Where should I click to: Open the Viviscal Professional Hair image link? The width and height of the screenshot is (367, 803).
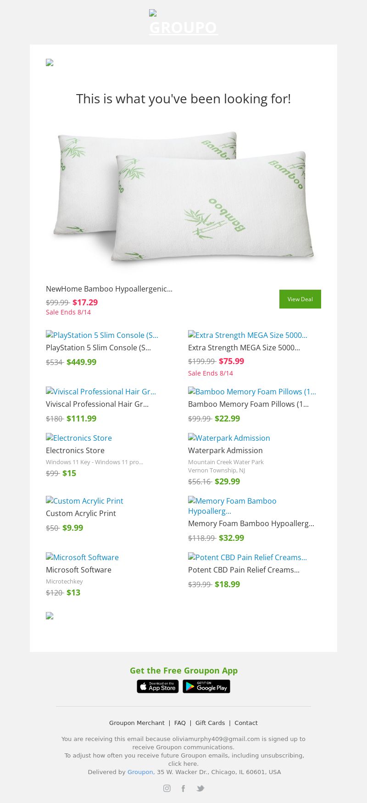coord(101,392)
